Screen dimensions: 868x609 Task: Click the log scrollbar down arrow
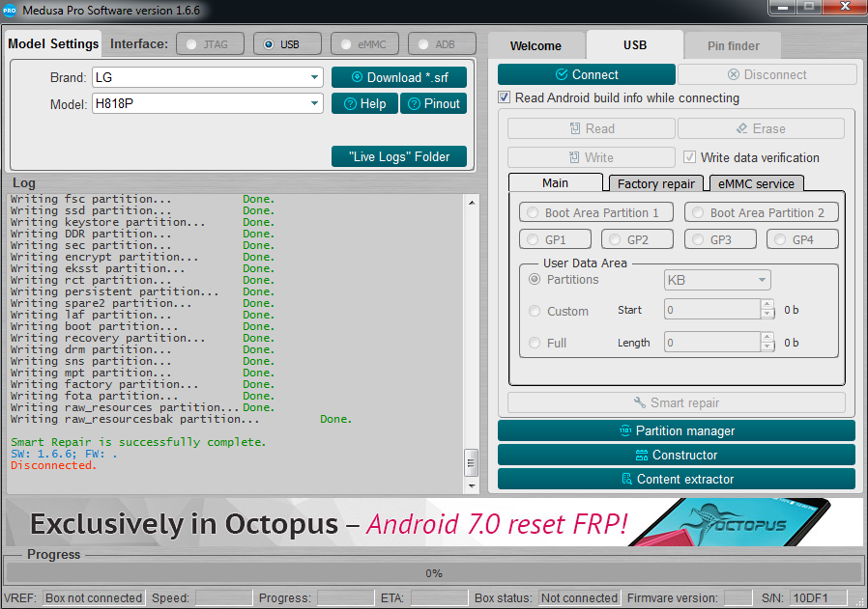point(472,485)
